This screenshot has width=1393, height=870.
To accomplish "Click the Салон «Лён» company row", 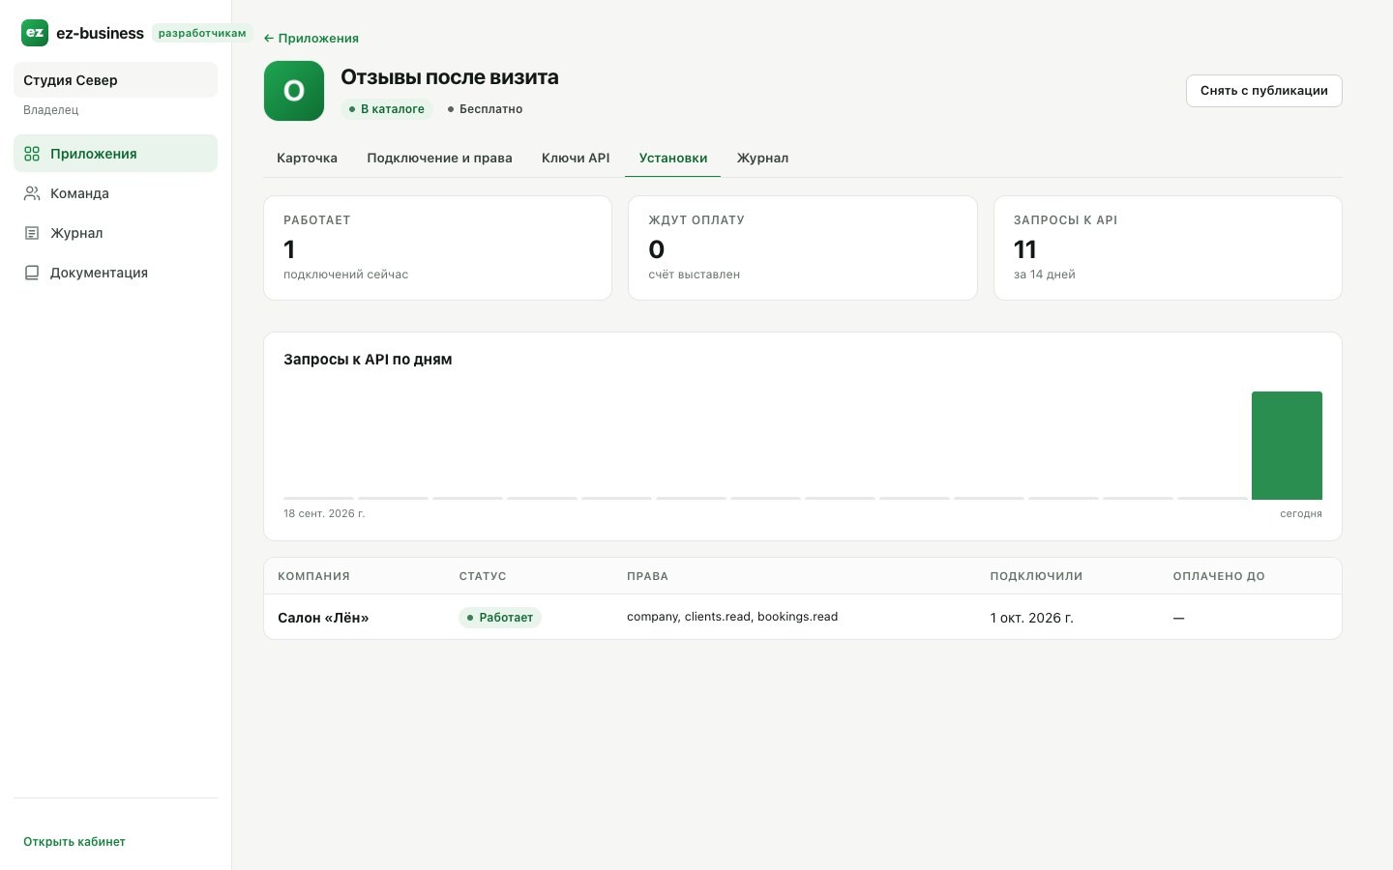I will 803,618.
